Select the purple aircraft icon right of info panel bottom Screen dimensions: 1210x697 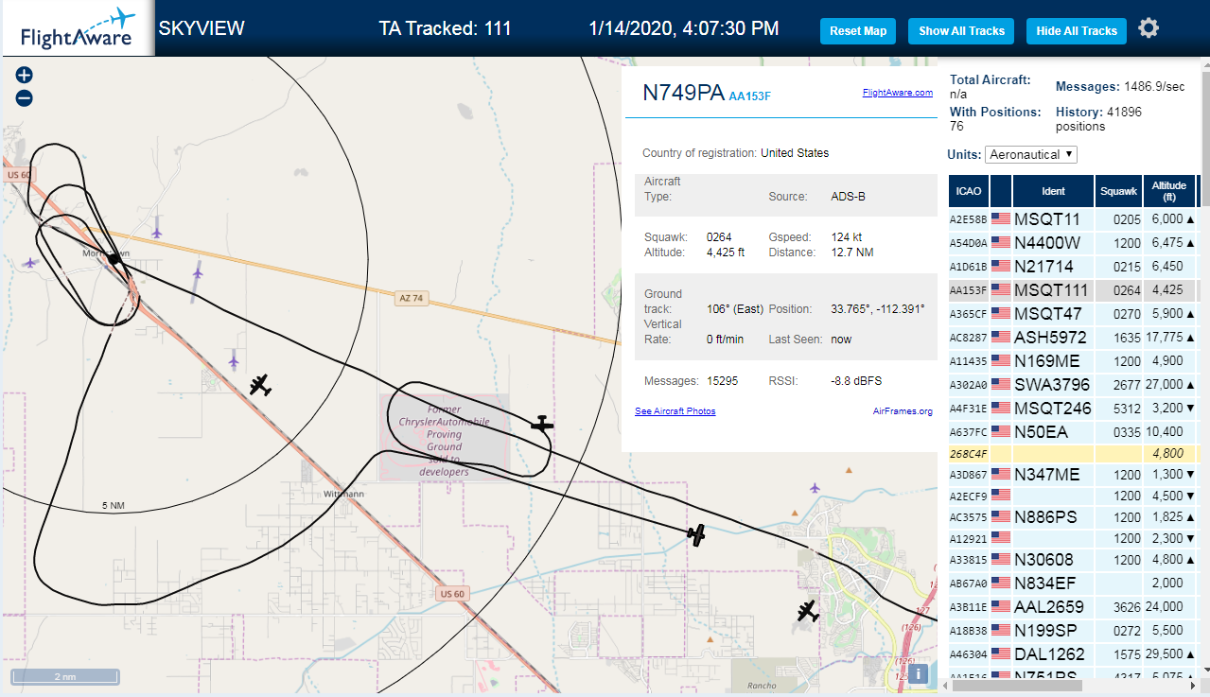click(x=814, y=488)
